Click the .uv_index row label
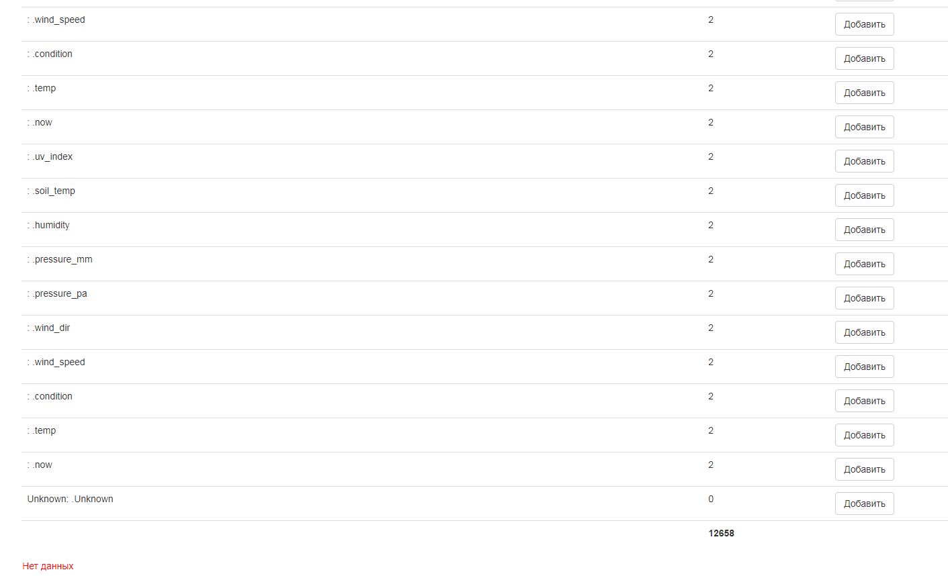 [50, 156]
